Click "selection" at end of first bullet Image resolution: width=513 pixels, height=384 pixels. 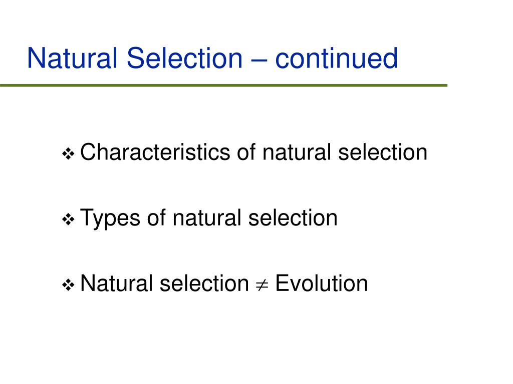click(x=383, y=152)
